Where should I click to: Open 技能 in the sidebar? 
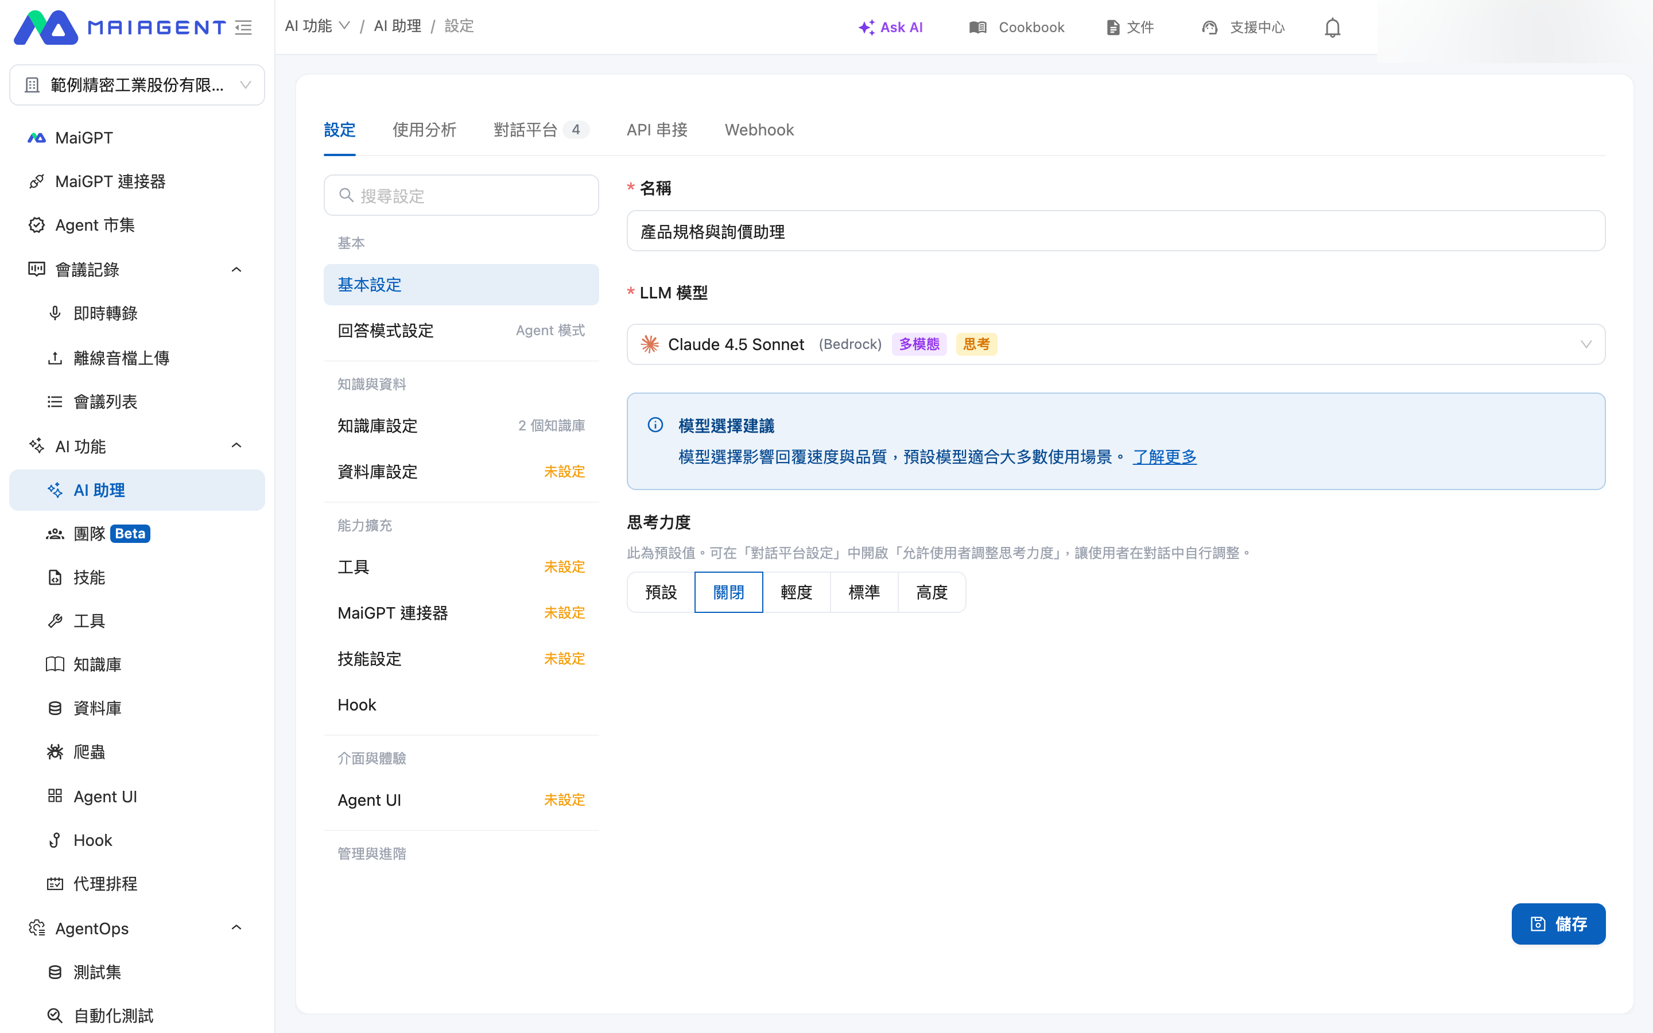point(137,577)
